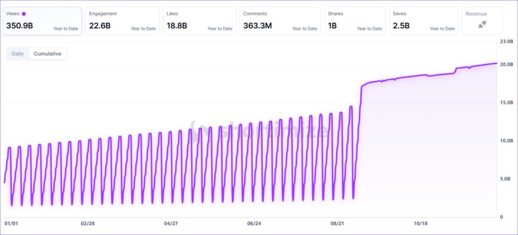Choose the Shares metric card
The width and height of the screenshot is (518, 235).
356,21
